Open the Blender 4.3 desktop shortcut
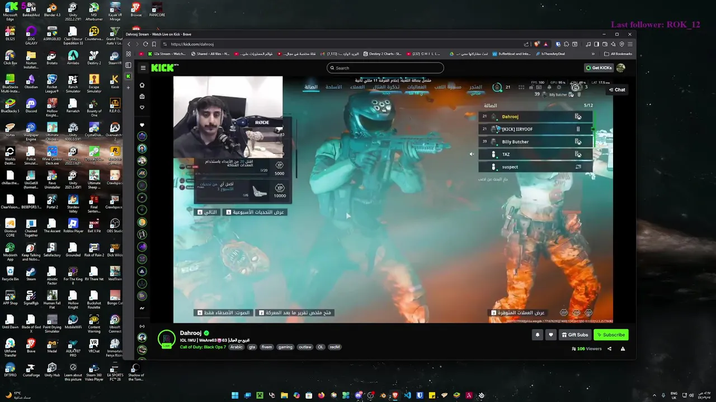The image size is (716, 402). click(52, 10)
